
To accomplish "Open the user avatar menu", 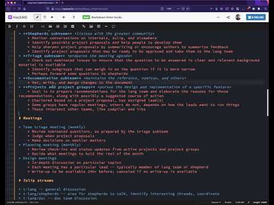I will coord(238,17).
